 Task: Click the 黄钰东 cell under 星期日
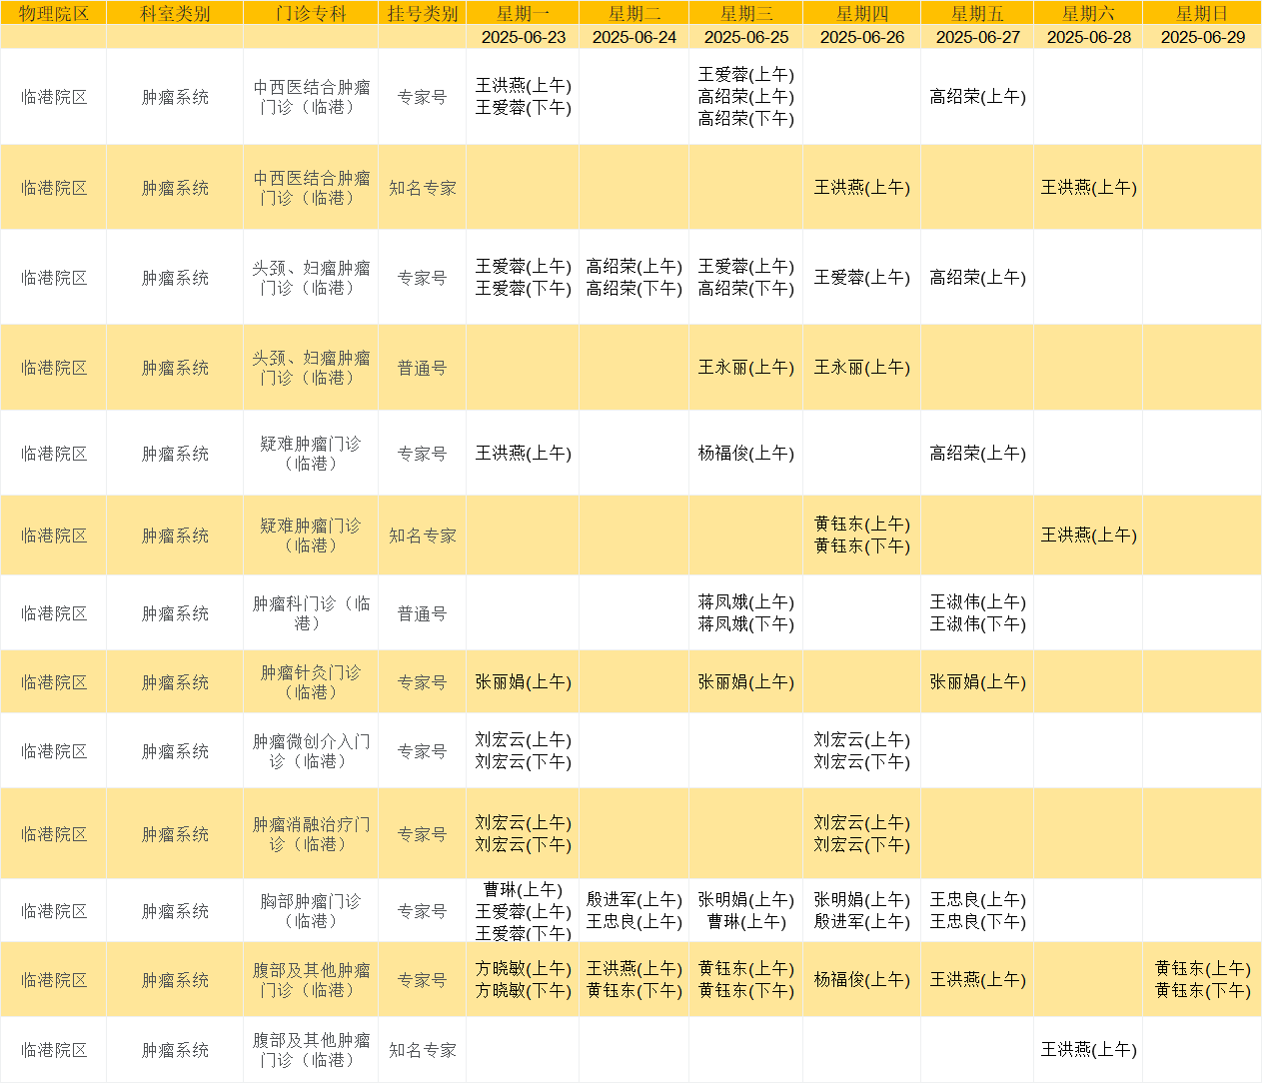[1202, 980]
